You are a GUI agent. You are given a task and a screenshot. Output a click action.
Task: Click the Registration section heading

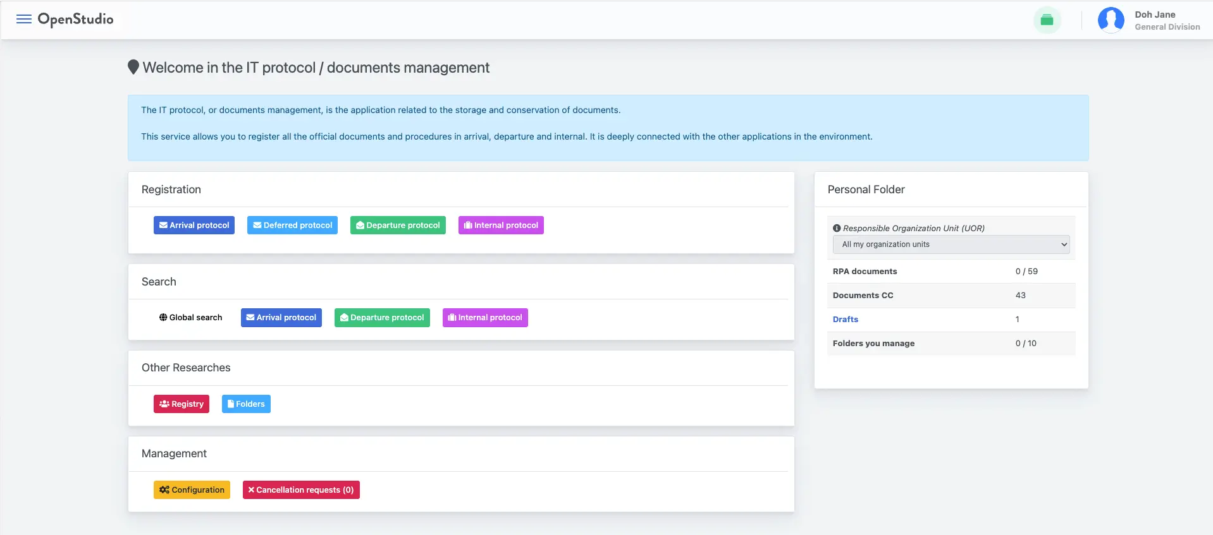coord(171,189)
